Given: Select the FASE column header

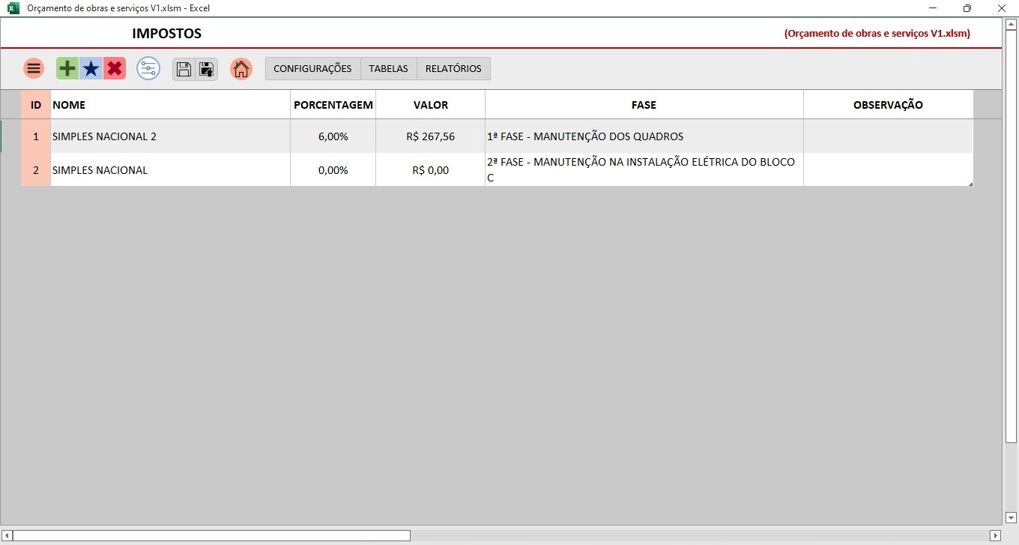Looking at the screenshot, I should click(644, 105).
